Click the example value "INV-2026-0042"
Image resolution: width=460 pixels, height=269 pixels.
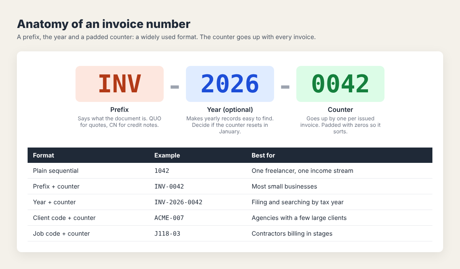click(178, 202)
